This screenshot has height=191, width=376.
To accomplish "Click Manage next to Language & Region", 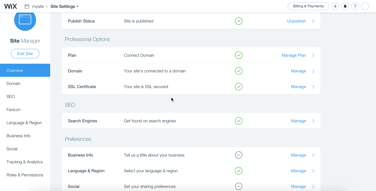I will pyautogui.click(x=298, y=171).
